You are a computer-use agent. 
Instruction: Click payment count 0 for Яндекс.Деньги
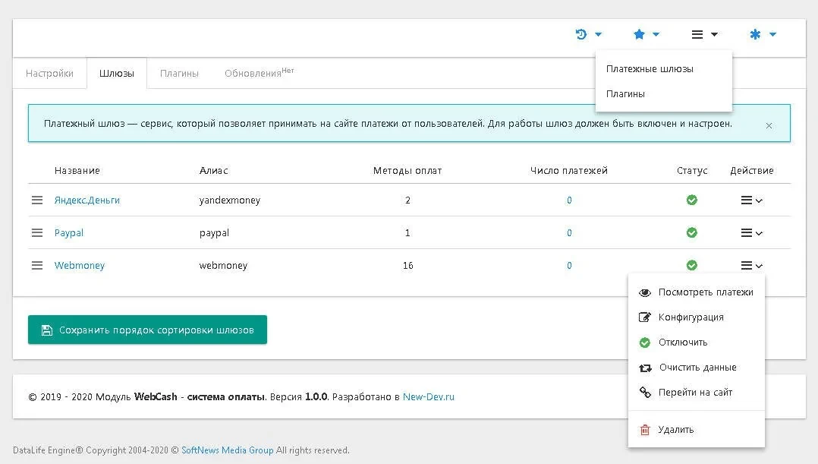pos(569,200)
